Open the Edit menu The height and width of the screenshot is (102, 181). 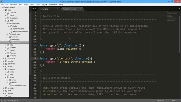pos(7,5)
